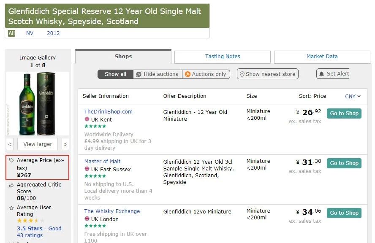375x243 pixels.
Task: Go to Shop for TheDrinkShop.com offer
Action: 344,113
